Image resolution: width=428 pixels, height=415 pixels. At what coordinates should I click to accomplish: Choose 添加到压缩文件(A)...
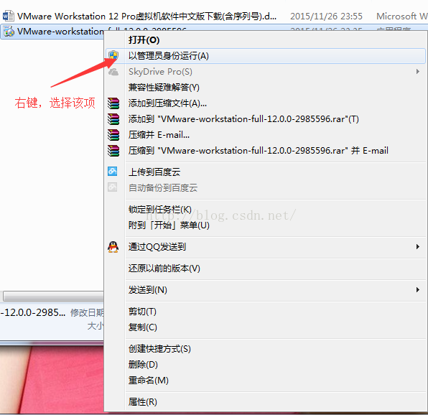(265, 103)
